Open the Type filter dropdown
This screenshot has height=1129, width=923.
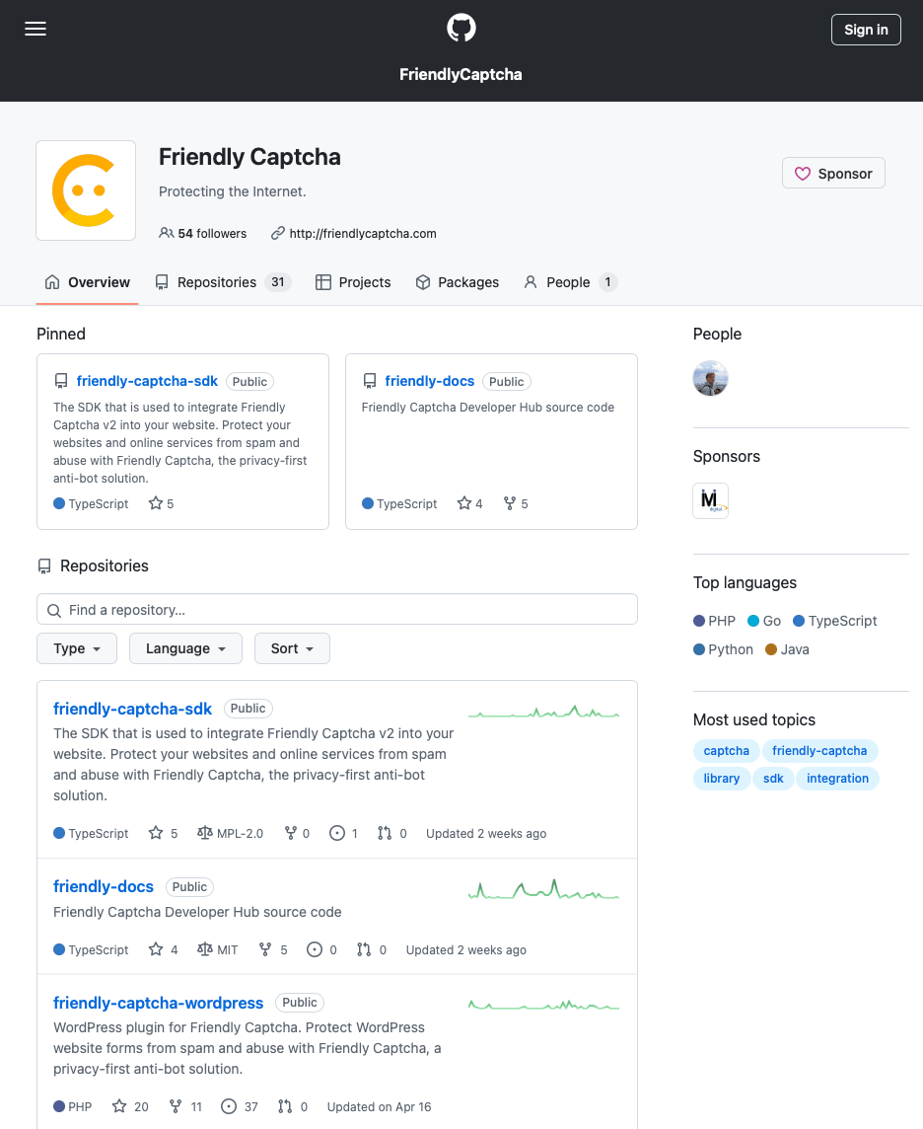click(76, 648)
